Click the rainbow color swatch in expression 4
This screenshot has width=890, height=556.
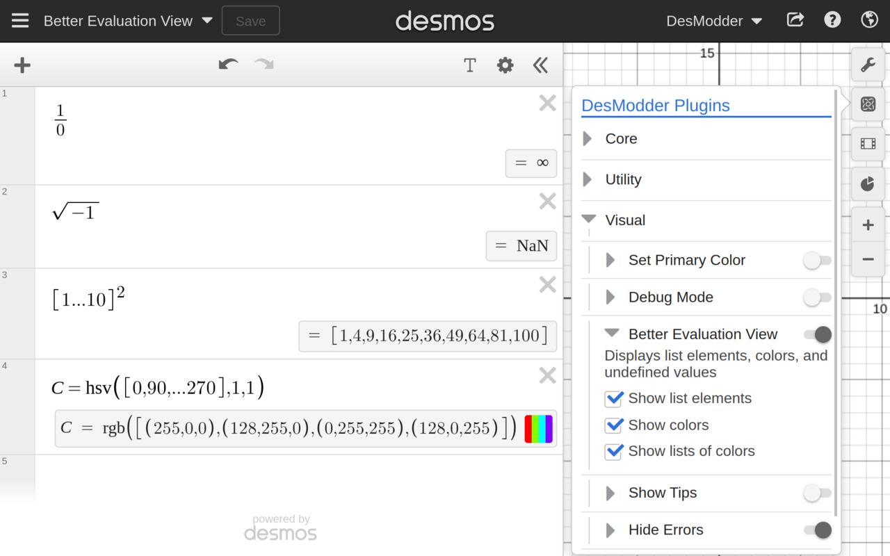[x=538, y=428]
